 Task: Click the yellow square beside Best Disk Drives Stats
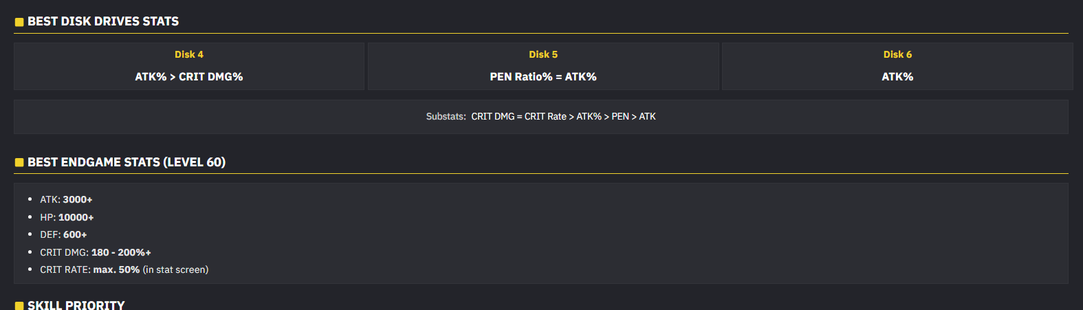pos(19,22)
